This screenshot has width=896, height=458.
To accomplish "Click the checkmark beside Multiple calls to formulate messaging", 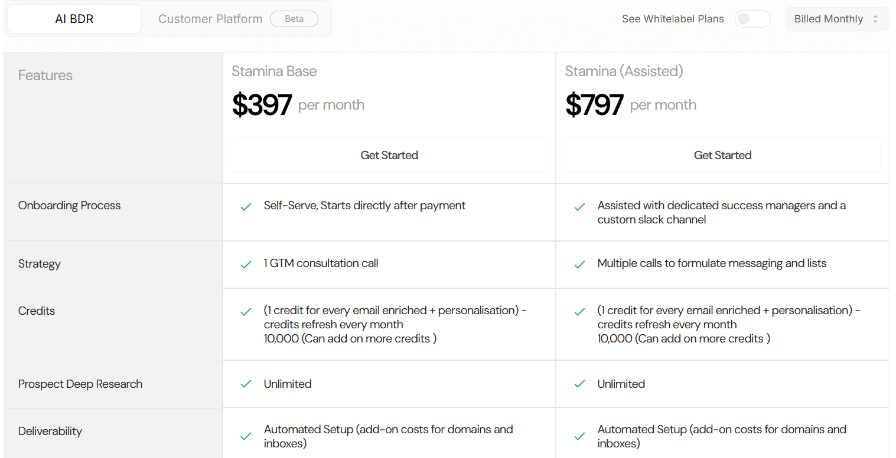I will (579, 265).
